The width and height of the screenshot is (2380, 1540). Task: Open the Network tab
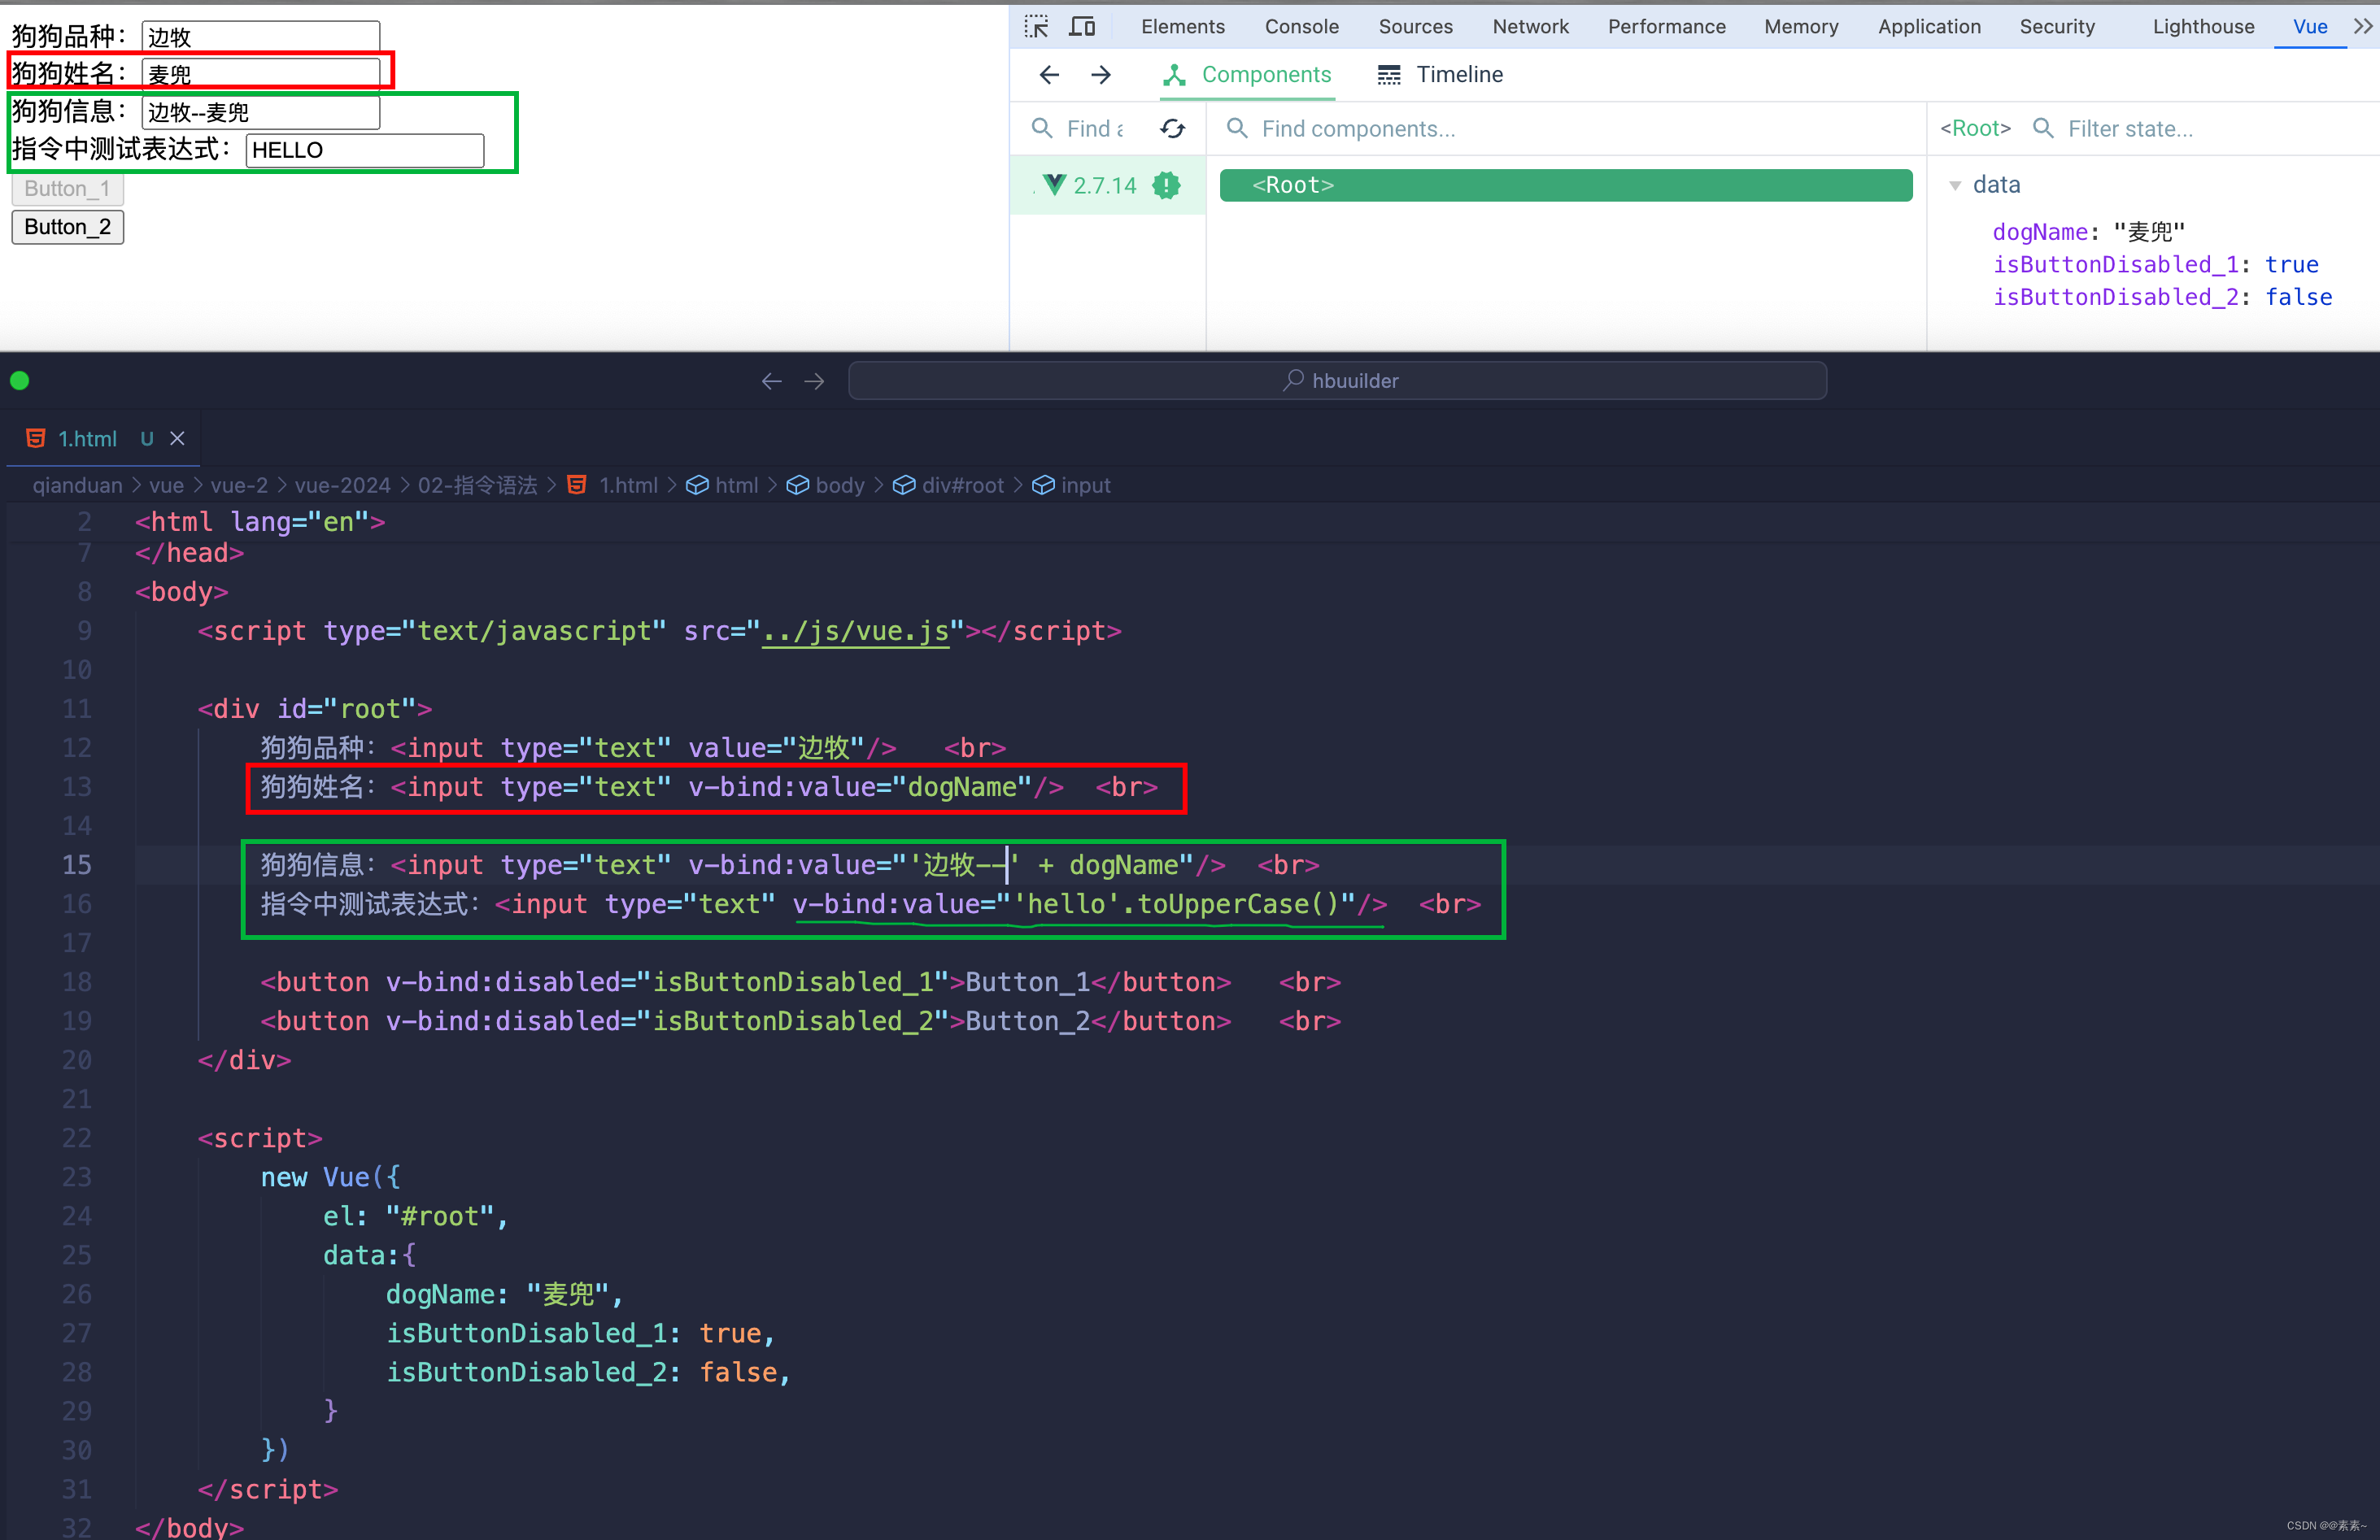(1530, 27)
